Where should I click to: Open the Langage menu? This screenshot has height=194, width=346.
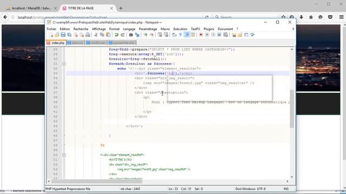(129, 29)
